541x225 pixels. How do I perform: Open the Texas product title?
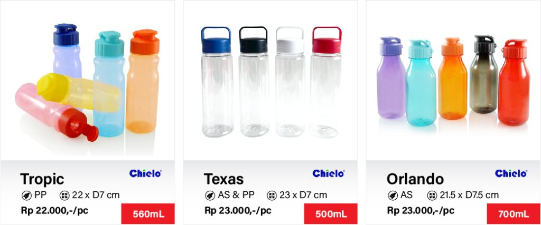click(x=224, y=179)
